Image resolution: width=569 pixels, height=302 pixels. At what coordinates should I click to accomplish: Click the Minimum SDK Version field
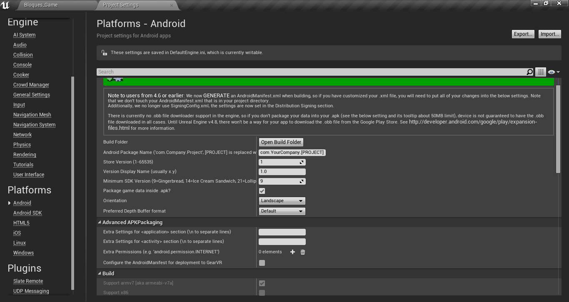[279, 181]
